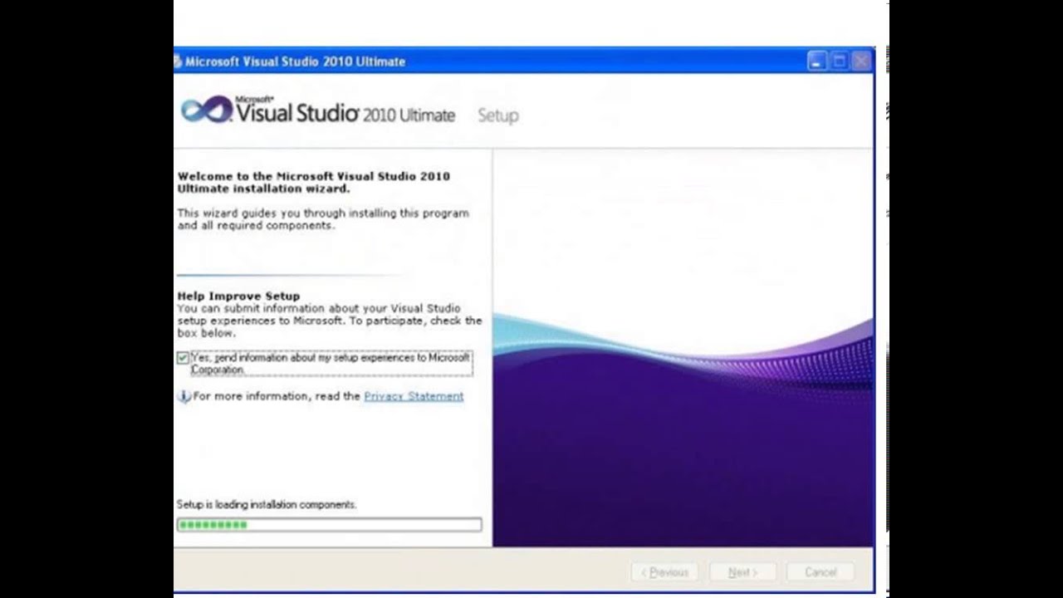Viewport: 1063px width, 598px height.
Task: Cancel the Visual Studio setup
Action: (820, 572)
